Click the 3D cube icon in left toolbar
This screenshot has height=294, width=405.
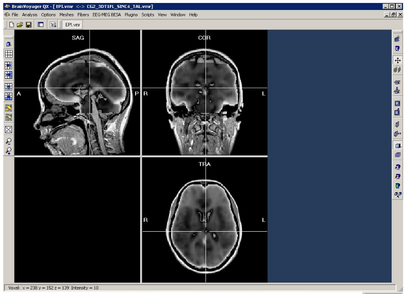tap(8, 44)
